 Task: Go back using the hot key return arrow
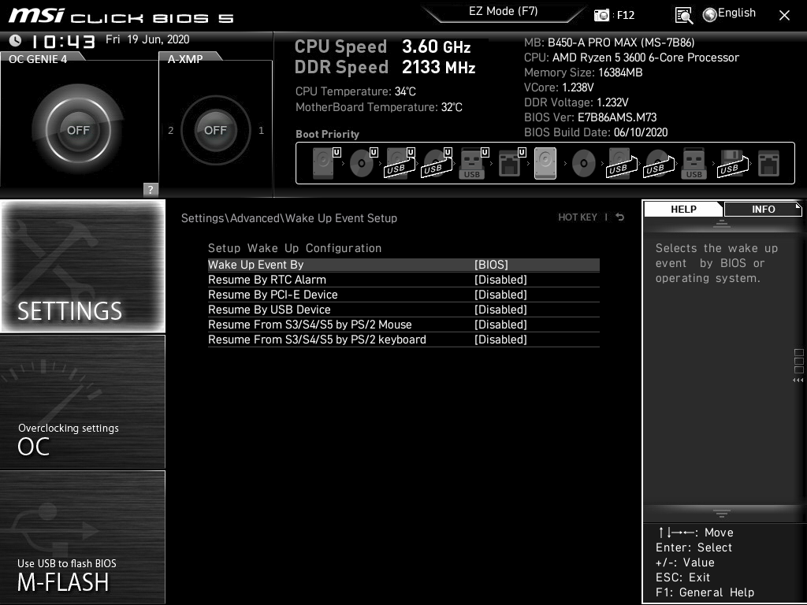tap(620, 217)
